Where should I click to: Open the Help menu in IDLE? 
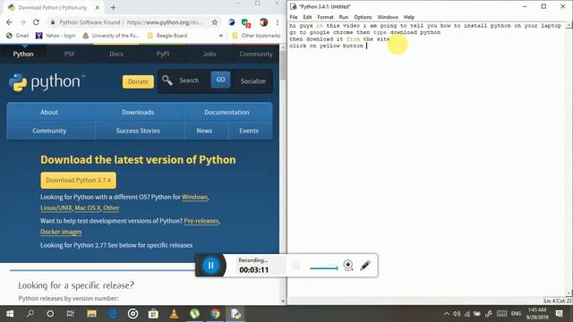point(409,17)
